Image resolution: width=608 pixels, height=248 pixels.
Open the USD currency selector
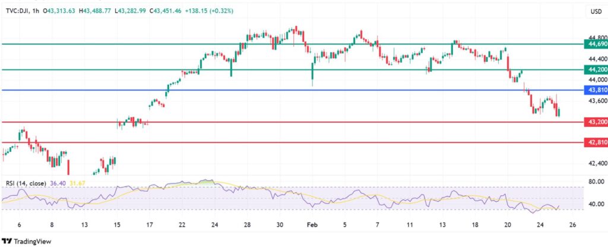point(595,12)
